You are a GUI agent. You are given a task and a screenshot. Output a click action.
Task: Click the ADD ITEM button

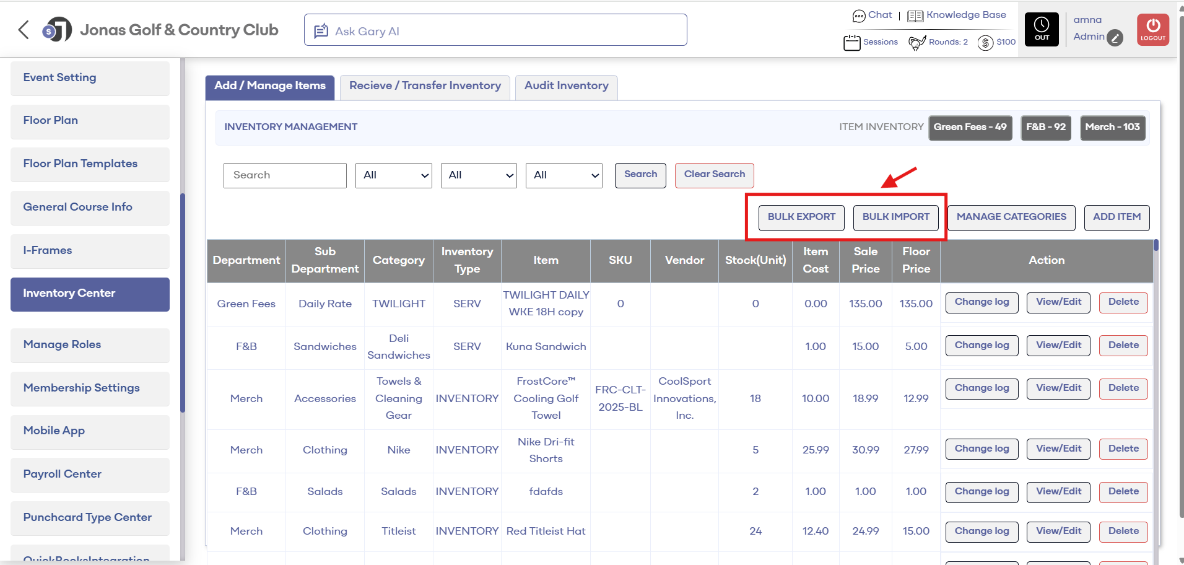(1117, 217)
